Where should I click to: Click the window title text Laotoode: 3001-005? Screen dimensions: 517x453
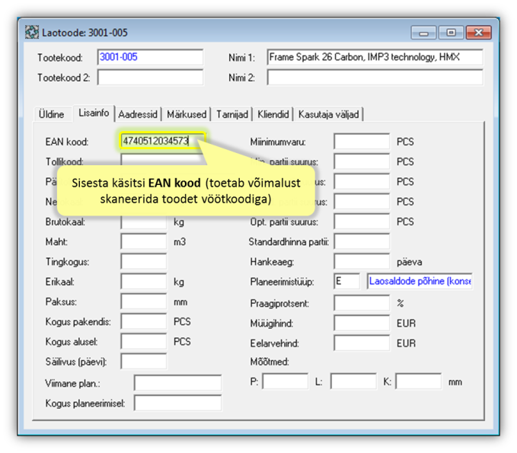point(85,33)
